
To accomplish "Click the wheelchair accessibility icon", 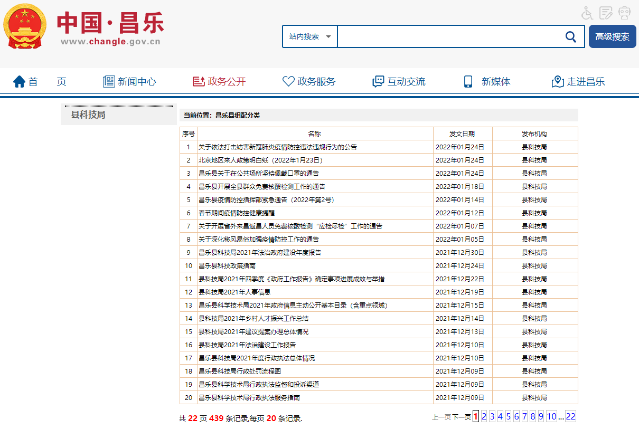I will click(587, 13).
